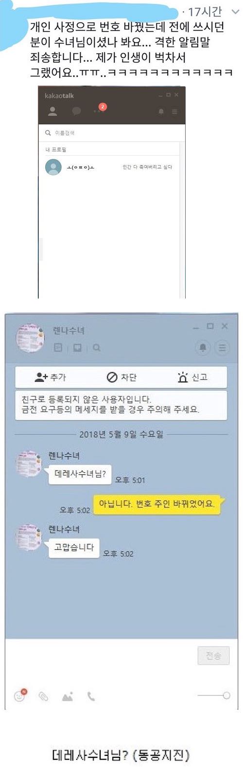Switch to the chats speech-bubble tab
This screenshot has width=243, height=767.
tap(76, 112)
